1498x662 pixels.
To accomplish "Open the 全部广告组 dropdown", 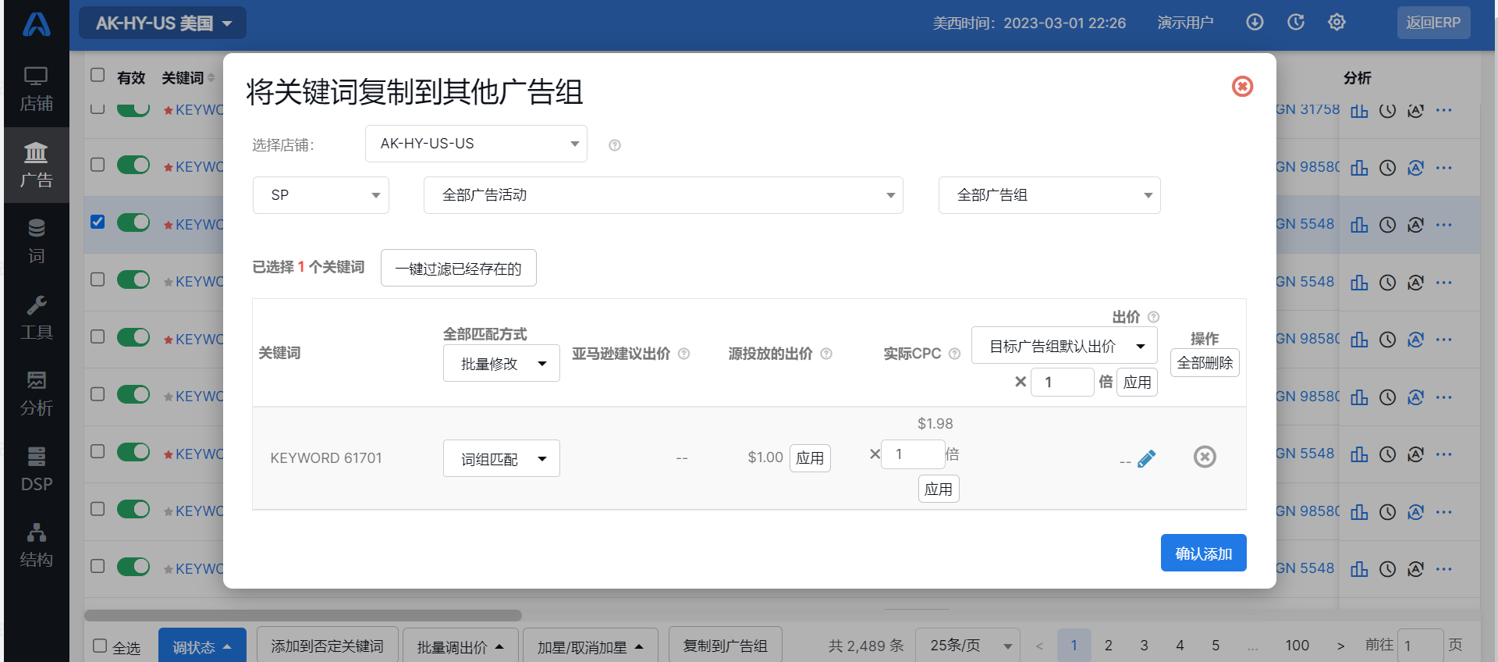I will (1049, 195).
